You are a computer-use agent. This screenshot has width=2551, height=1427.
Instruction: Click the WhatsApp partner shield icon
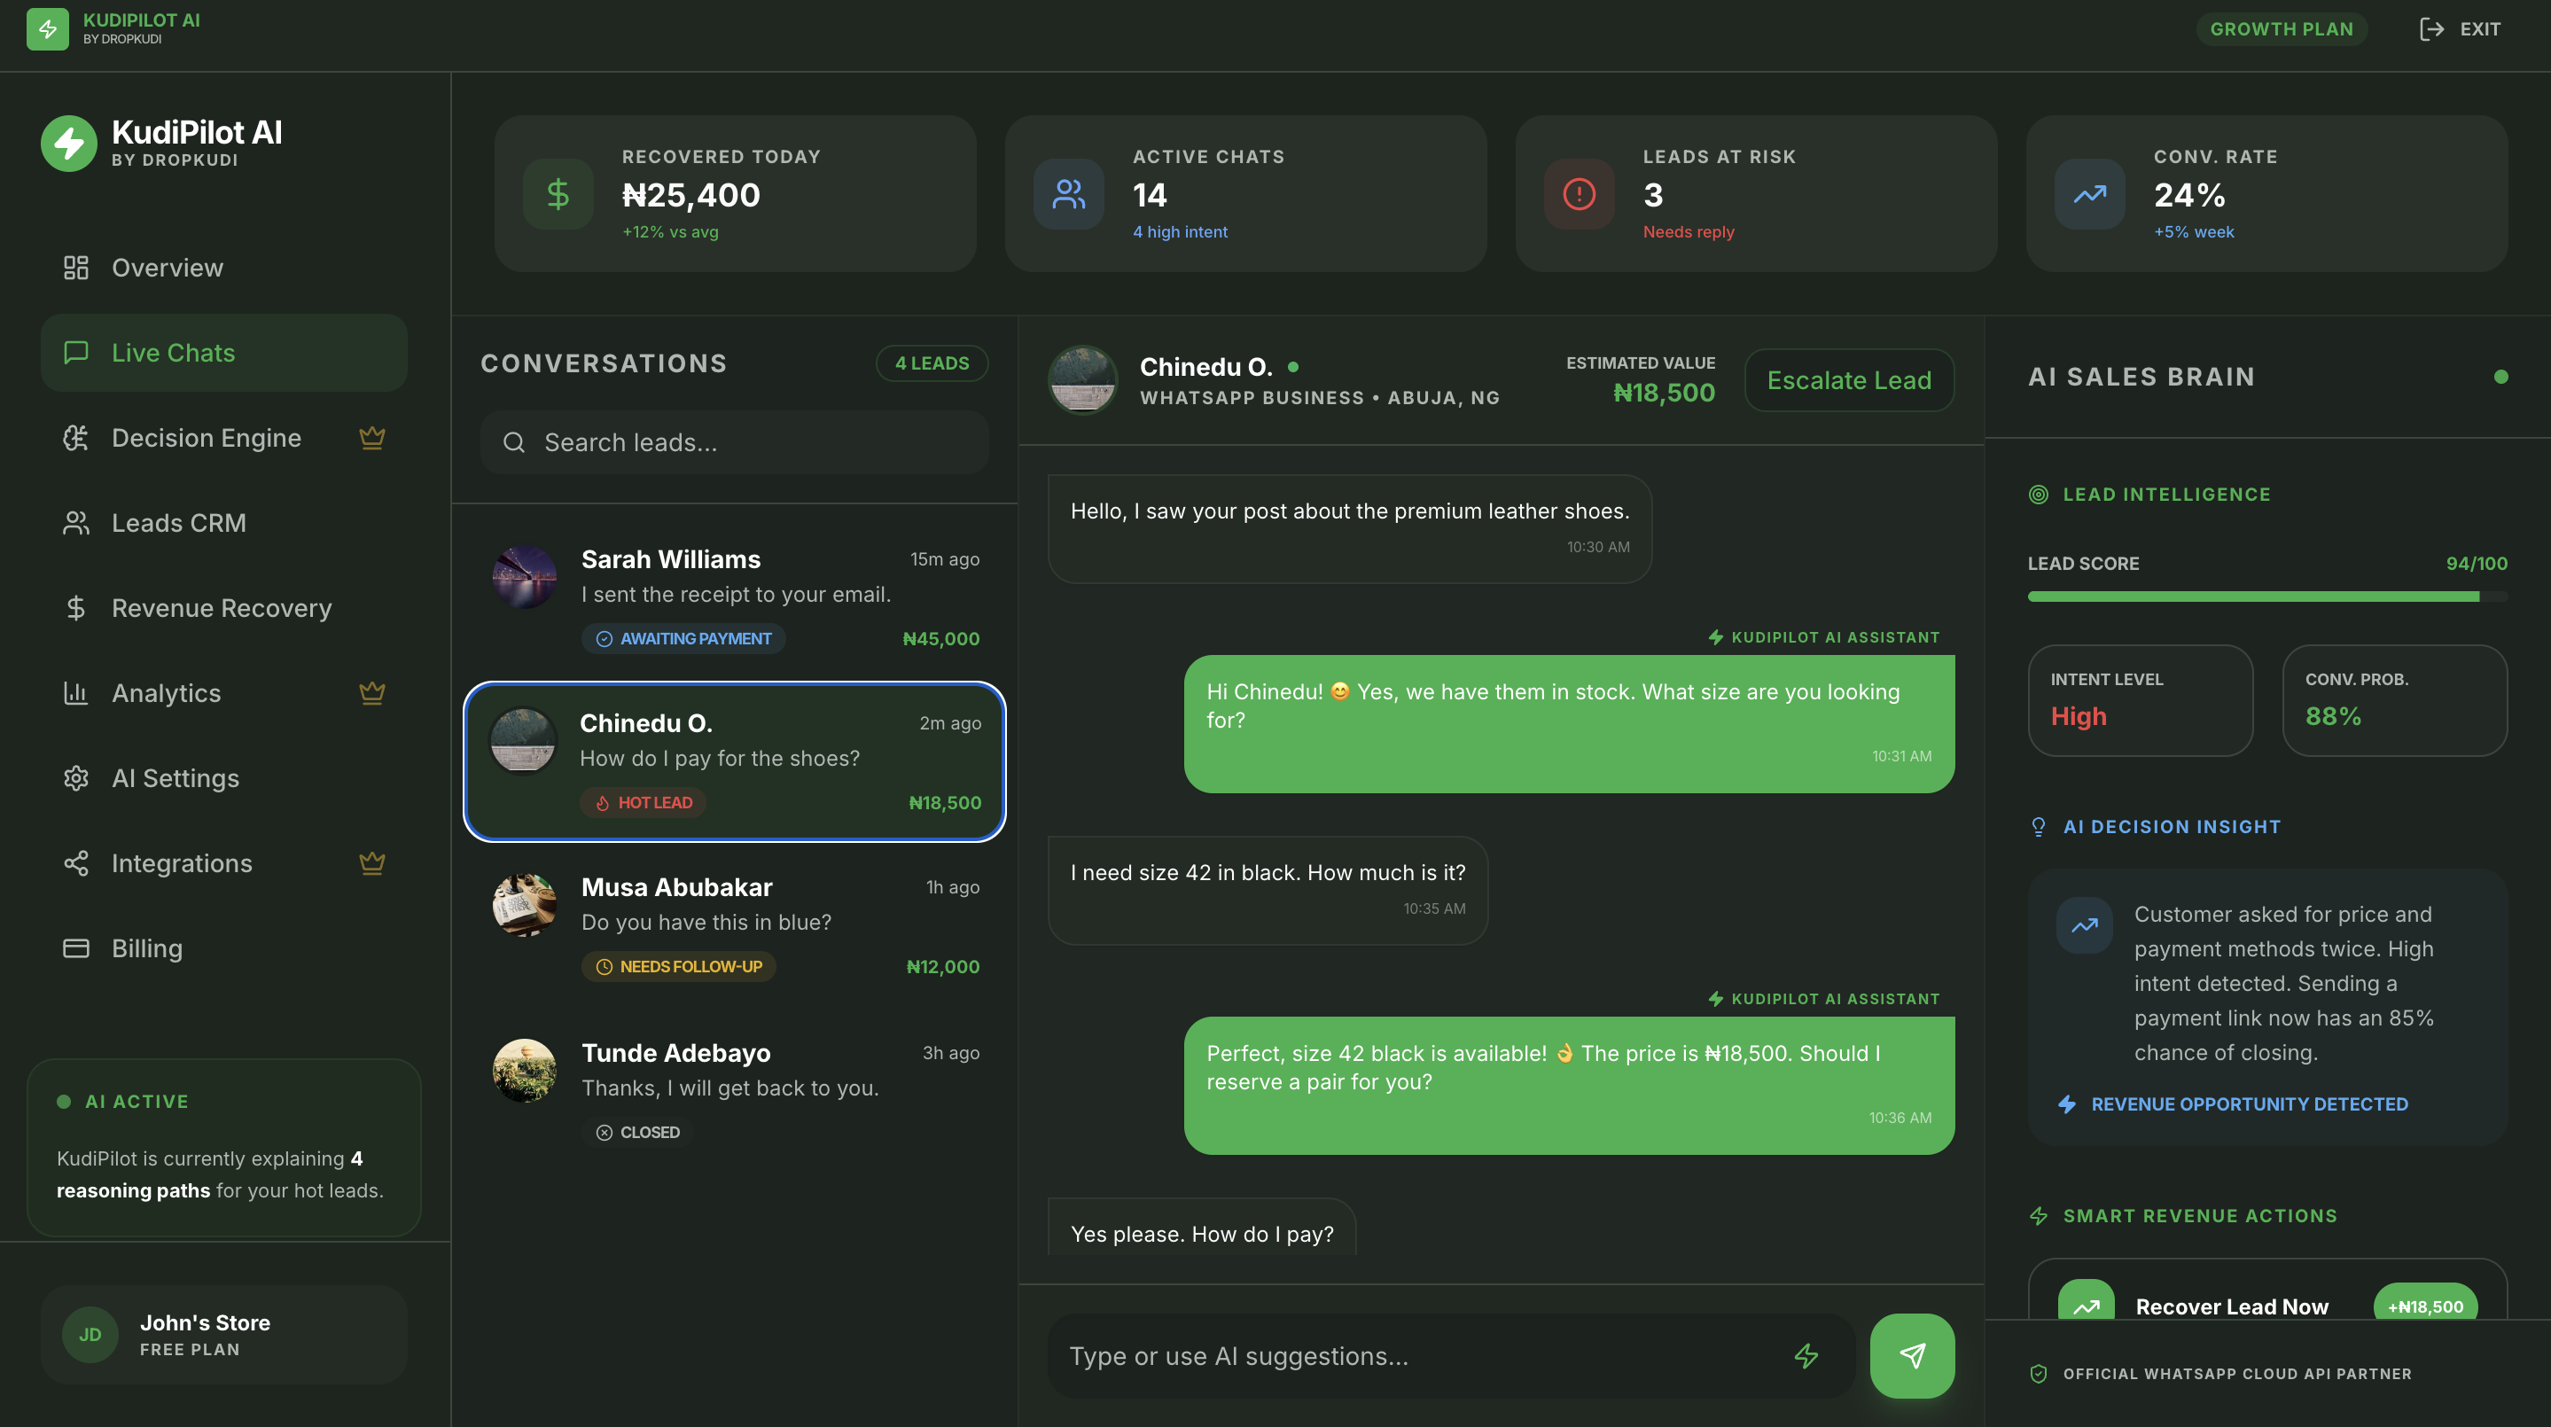click(2038, 1374)
